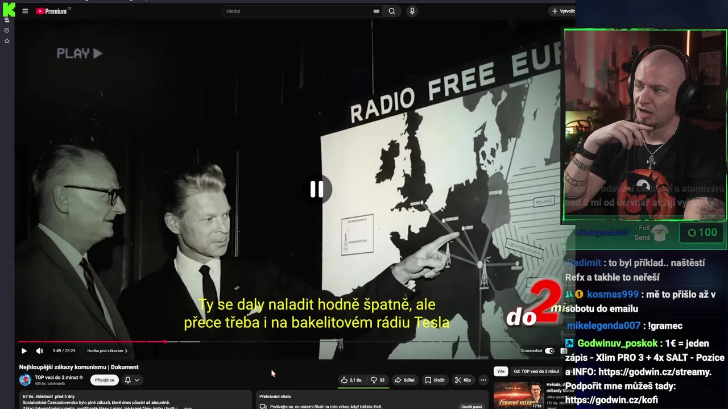Screen dimensions: 728x409
Task: Click the Sdílet share button
Action: click(x=404, y=380)
